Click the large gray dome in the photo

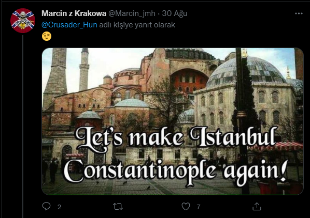[246, 71]
